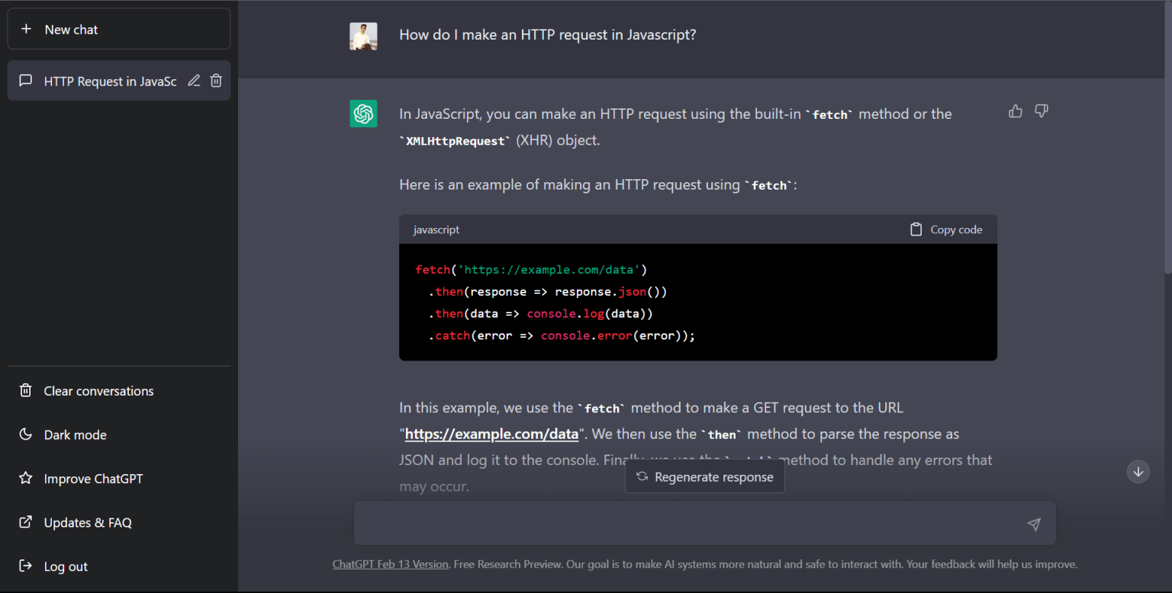Give the response a thumbs down

click(1041, 111)
